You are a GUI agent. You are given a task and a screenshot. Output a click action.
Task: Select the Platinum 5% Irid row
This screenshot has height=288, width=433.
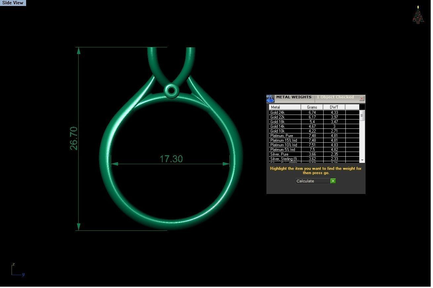click(314, 150)
